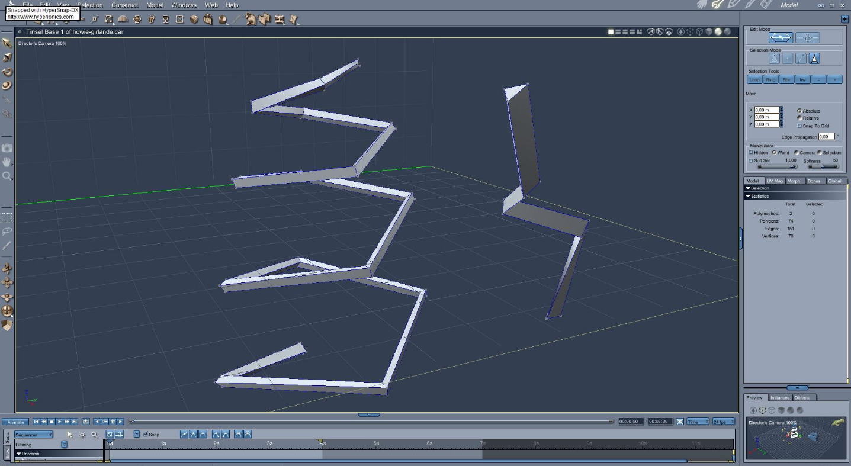Open the 24 fps frame rate dropdown
The height and width of the screenshot is (466, 851).
click(x=723, y=422)
